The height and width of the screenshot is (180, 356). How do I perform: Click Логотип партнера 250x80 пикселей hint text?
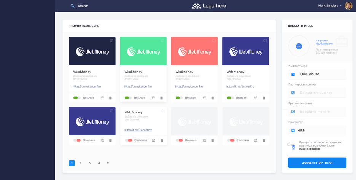pyautogui.click(x=326, y=51)
